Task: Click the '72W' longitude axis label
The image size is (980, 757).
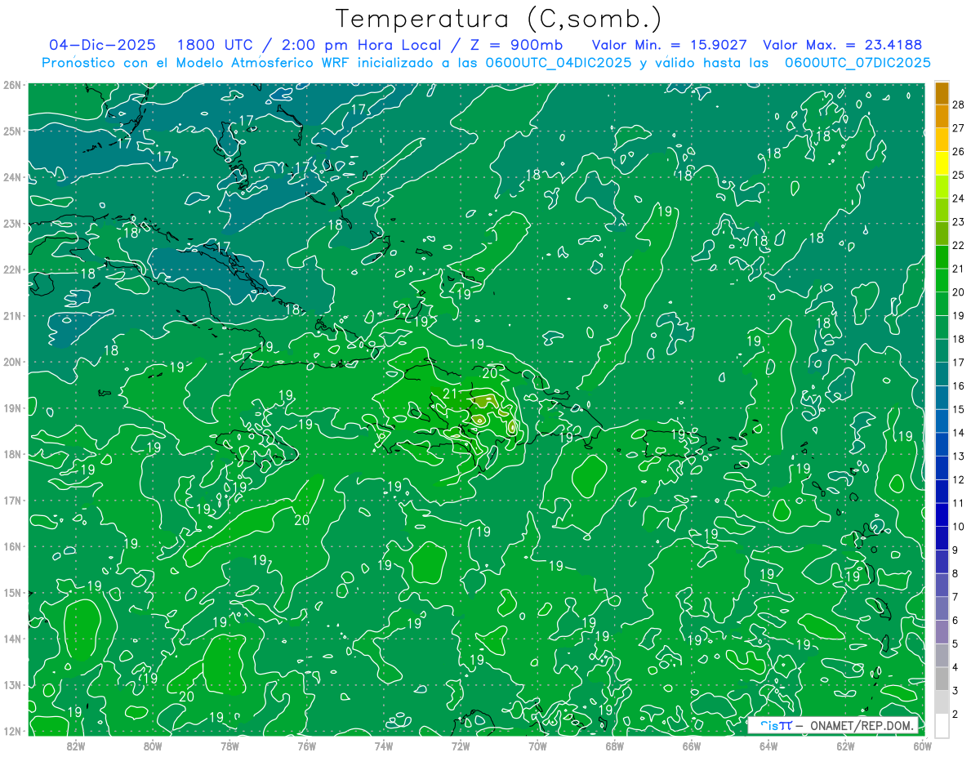Action: click(461, 746)
